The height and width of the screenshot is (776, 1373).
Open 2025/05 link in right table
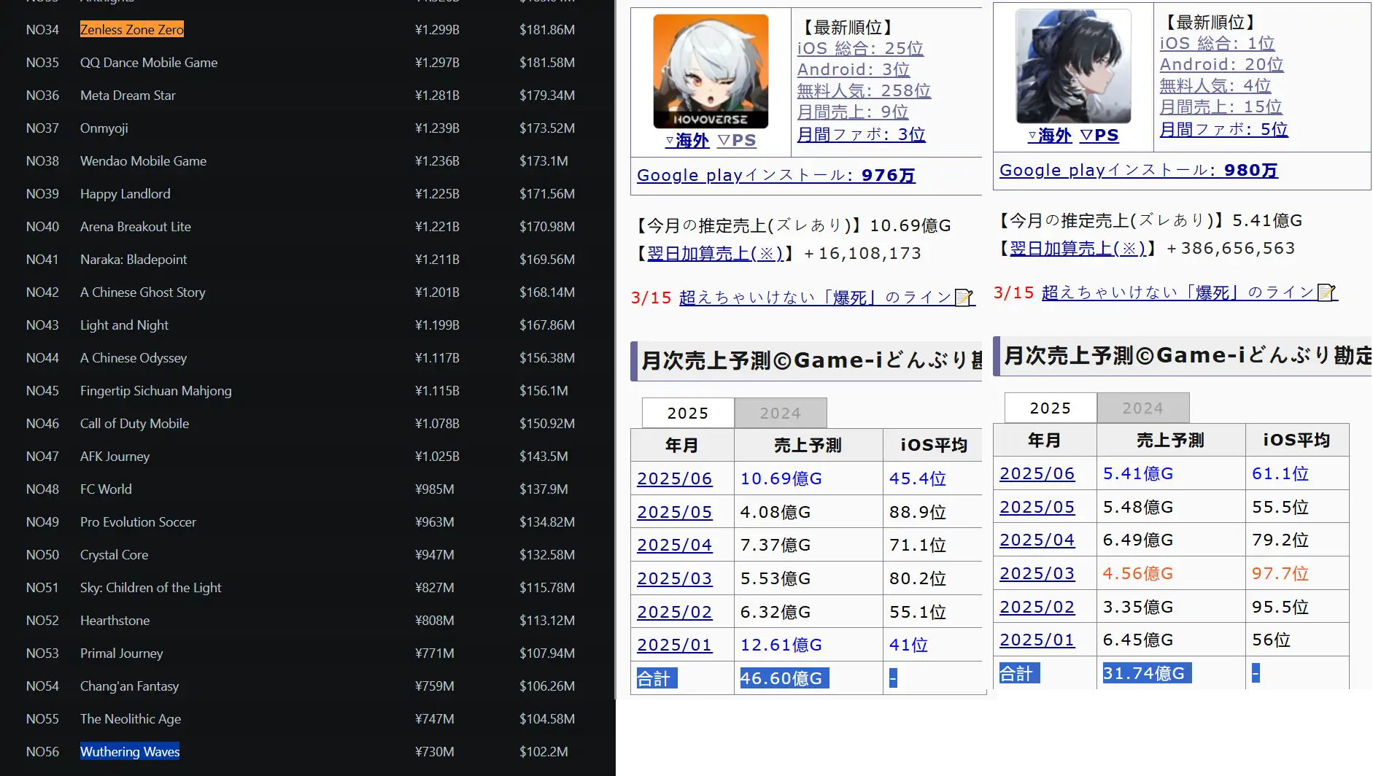(x=1037, y=507)
